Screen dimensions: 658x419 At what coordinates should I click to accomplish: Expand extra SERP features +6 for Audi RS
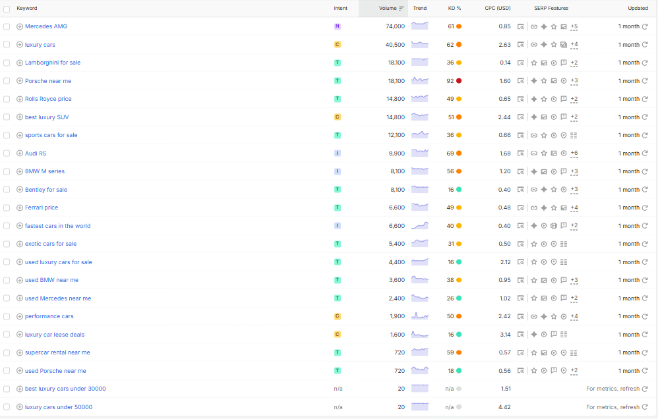pos(574,153)
